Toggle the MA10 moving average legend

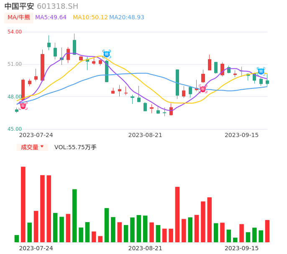click(x=90, y=17)
